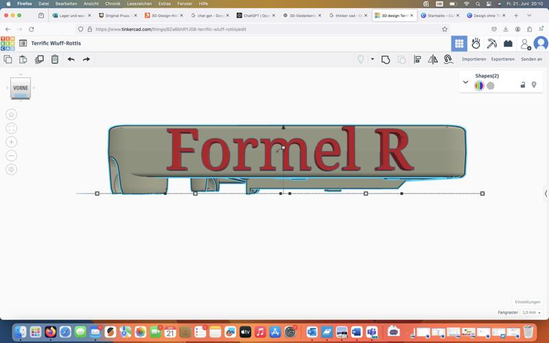Click the Show all lightbulb icon
The width and height of the screenshot is (549, 343).
[361, 60]
